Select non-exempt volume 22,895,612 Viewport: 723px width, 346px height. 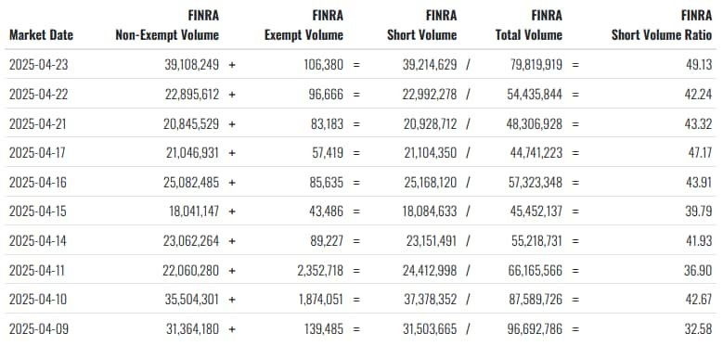[x=192, y=95]
